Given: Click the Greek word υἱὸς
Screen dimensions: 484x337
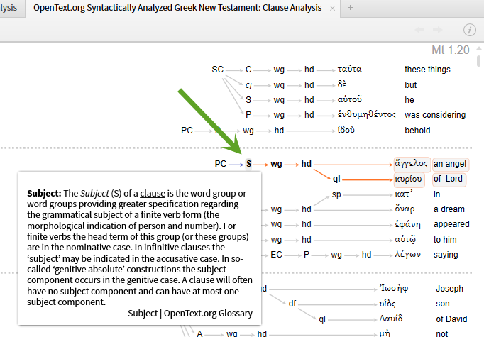Looking at the screenshot, I should coord(387,304).
